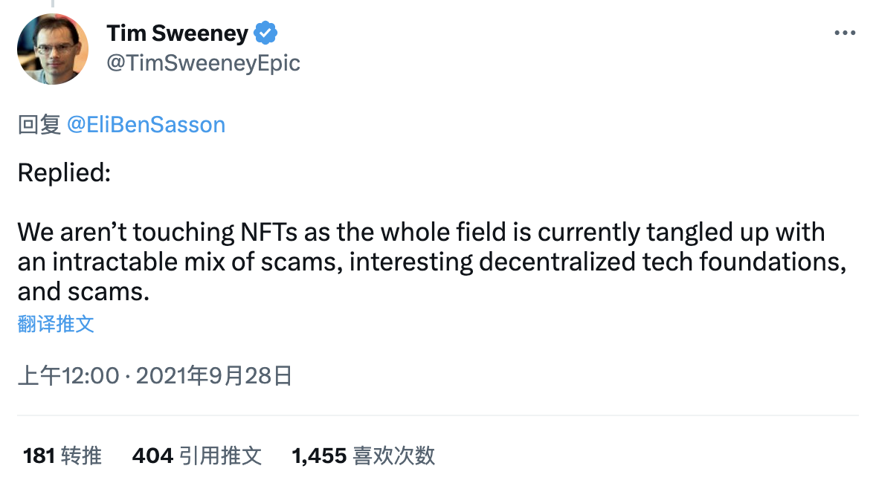Click the final "and scams." line
The height and width of the screenshot is (486, 876).
pyautogui.click(x=84, y=292)
